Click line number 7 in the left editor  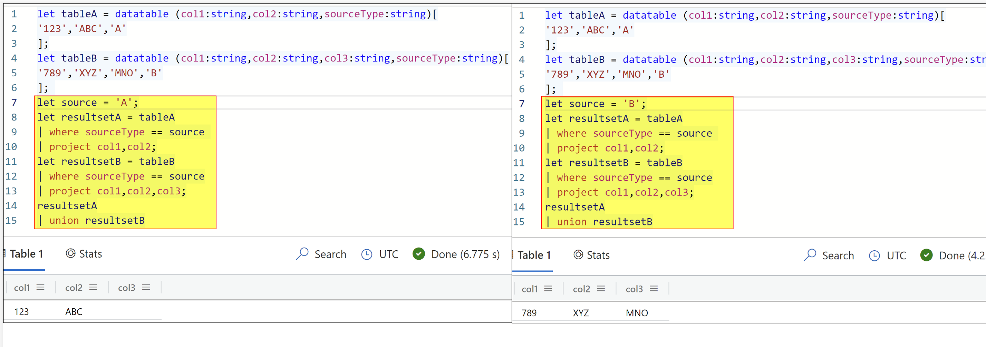(14, 102)
